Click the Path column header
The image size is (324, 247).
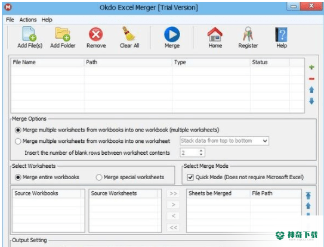pyautogui.click(x=128, y=62)
